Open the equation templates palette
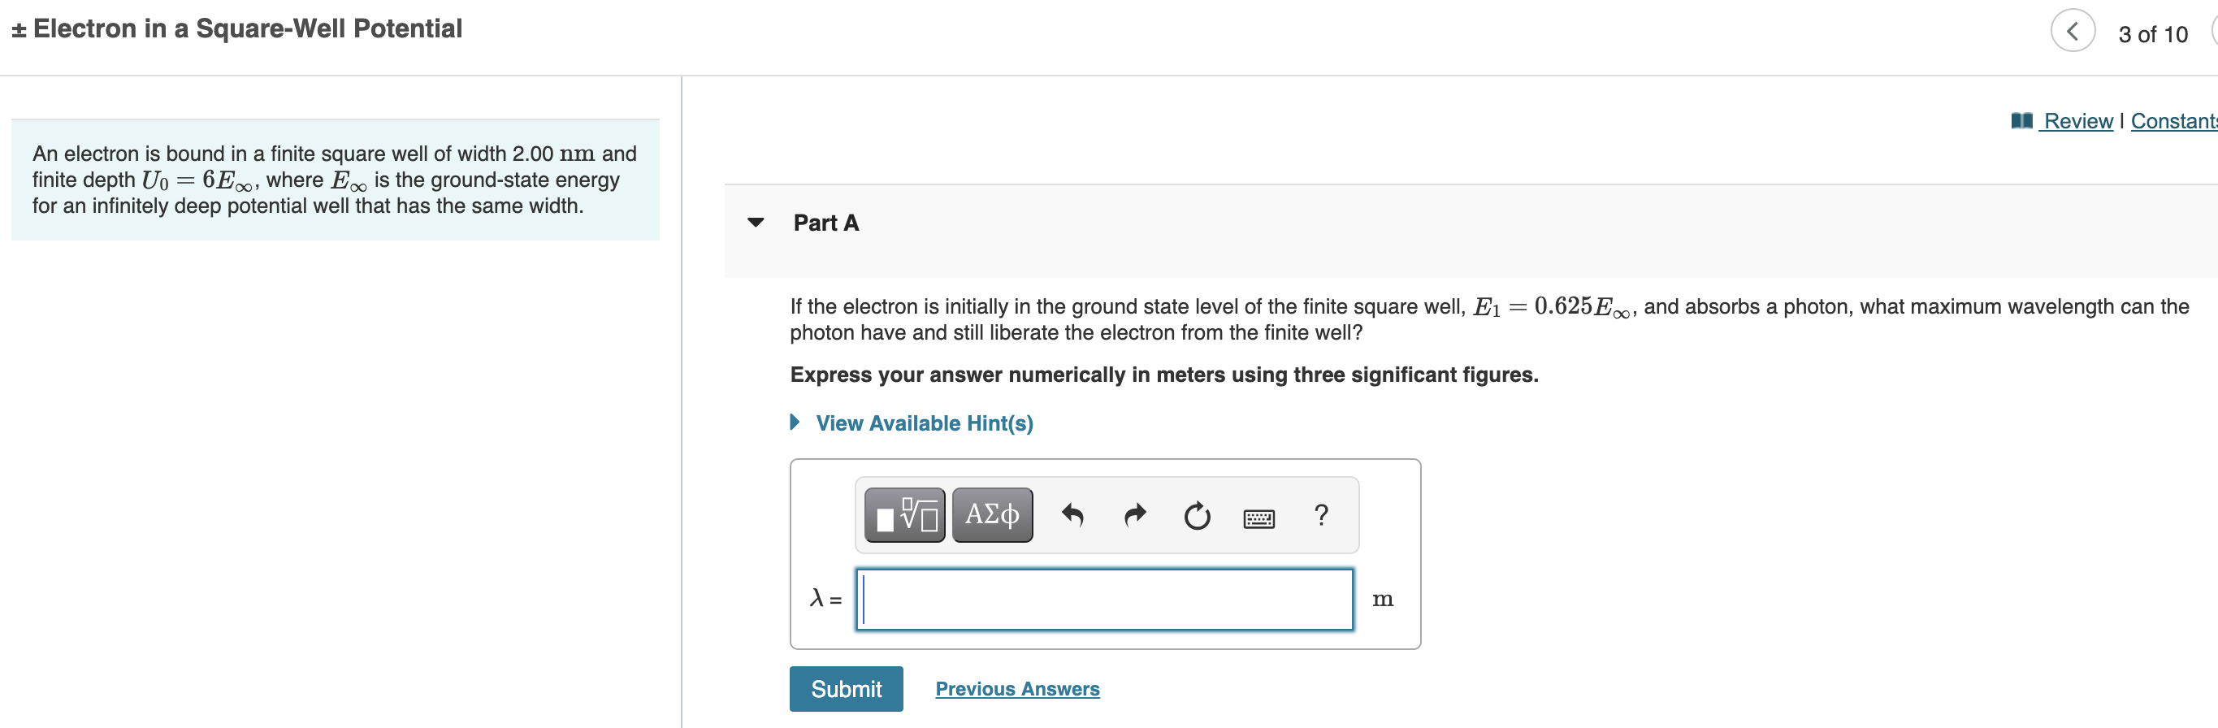 904,514
